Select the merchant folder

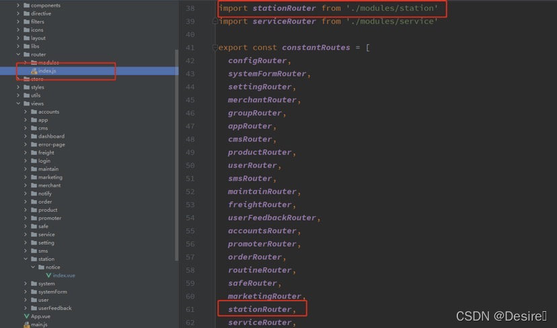(49, 186)
